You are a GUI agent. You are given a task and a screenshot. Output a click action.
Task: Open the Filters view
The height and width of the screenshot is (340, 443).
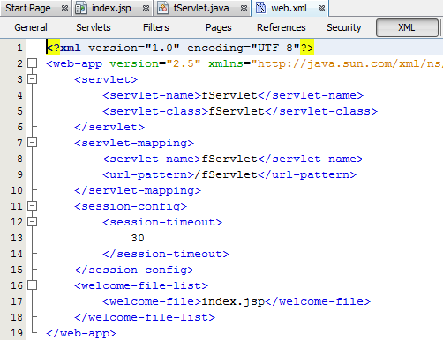156,27
